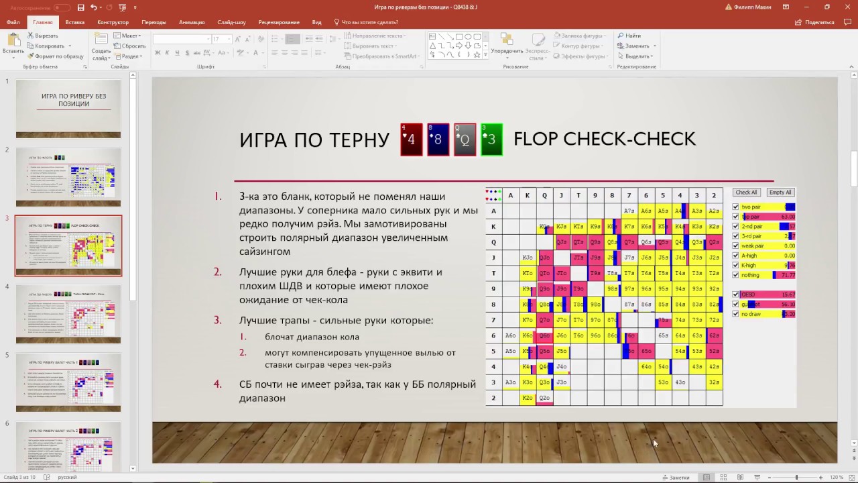Click the Redo arrow icon
The height and width of the screenshot is (483, 858).
click(109, 7)
